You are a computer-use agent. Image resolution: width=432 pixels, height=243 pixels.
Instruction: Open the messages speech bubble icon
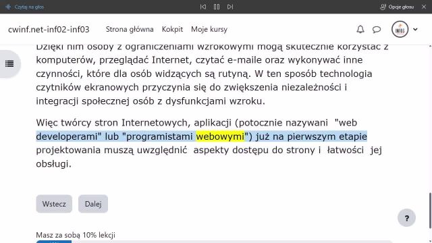coord(377,29)
